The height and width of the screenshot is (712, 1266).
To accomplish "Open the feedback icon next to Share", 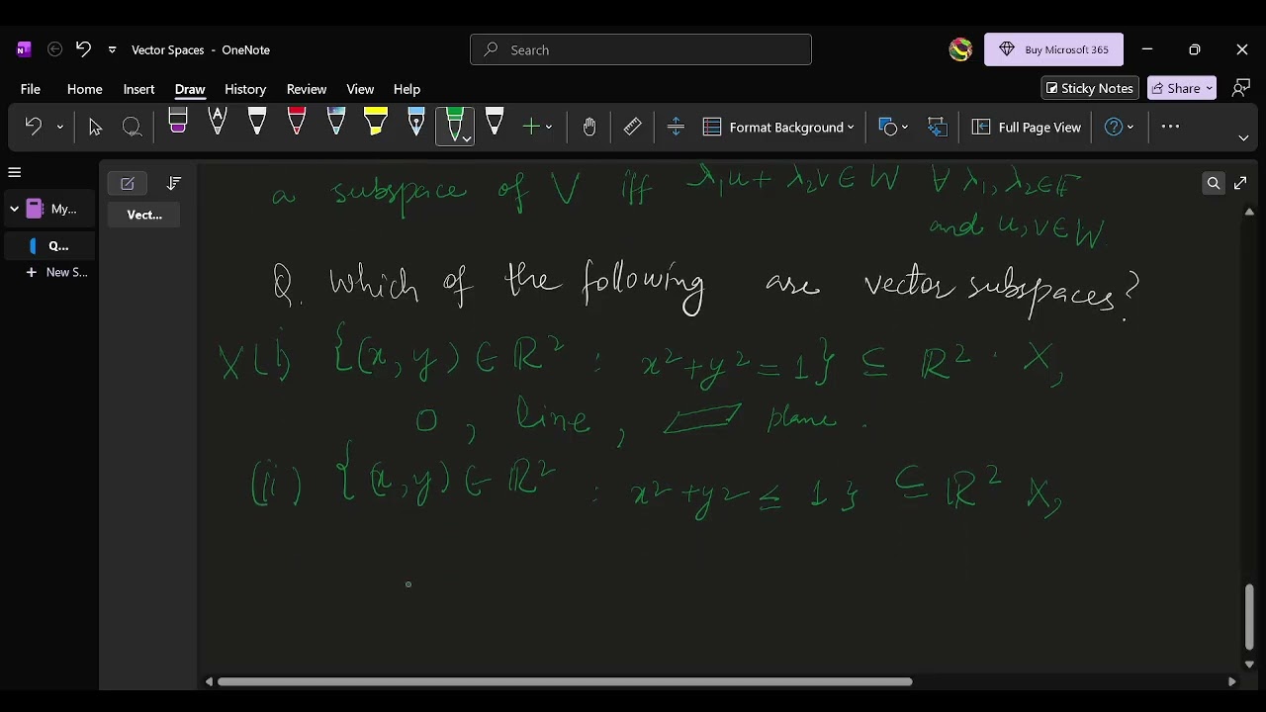I will pos(1240,88).
